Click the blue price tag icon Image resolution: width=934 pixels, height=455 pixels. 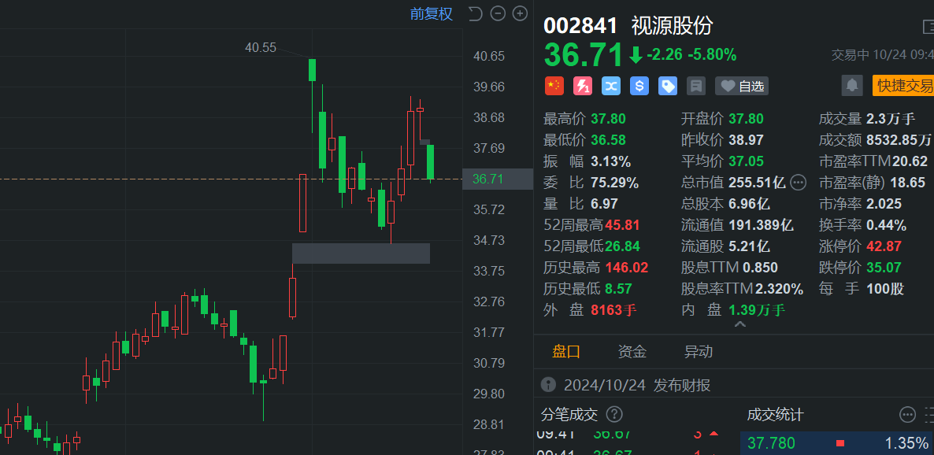668,86
